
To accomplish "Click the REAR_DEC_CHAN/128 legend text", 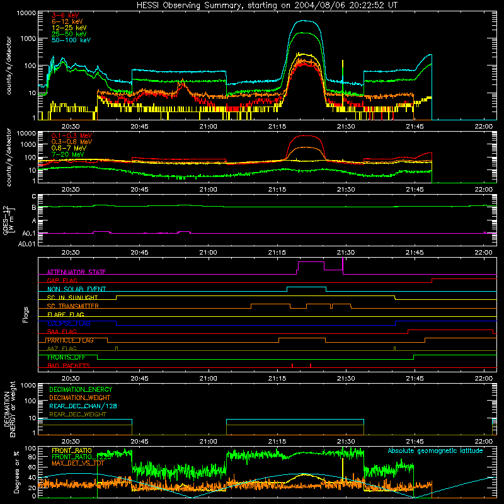I will pyautogui.click(x=83, y=406).
